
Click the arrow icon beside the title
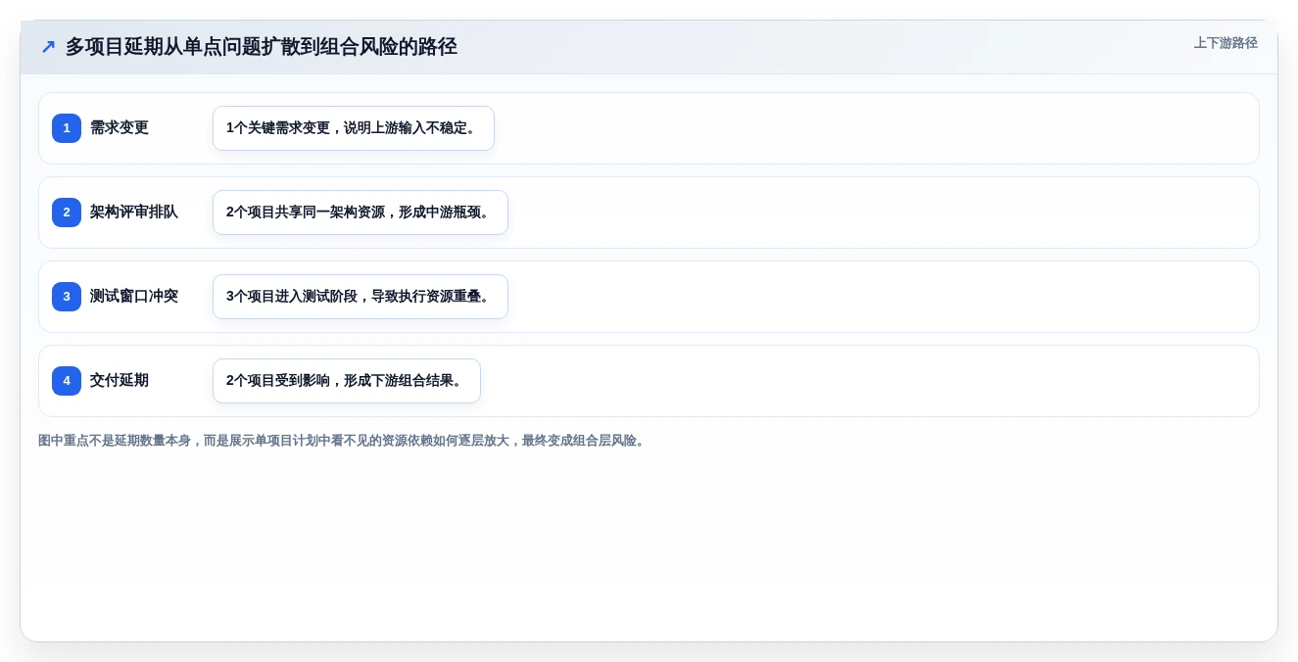[48, 46]
